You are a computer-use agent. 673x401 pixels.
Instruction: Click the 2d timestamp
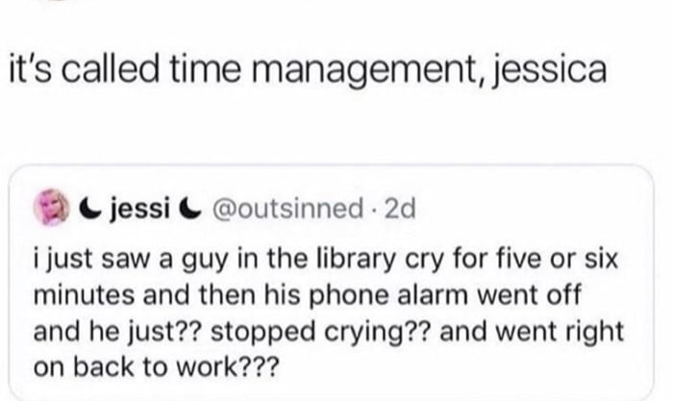click(400, 209)
